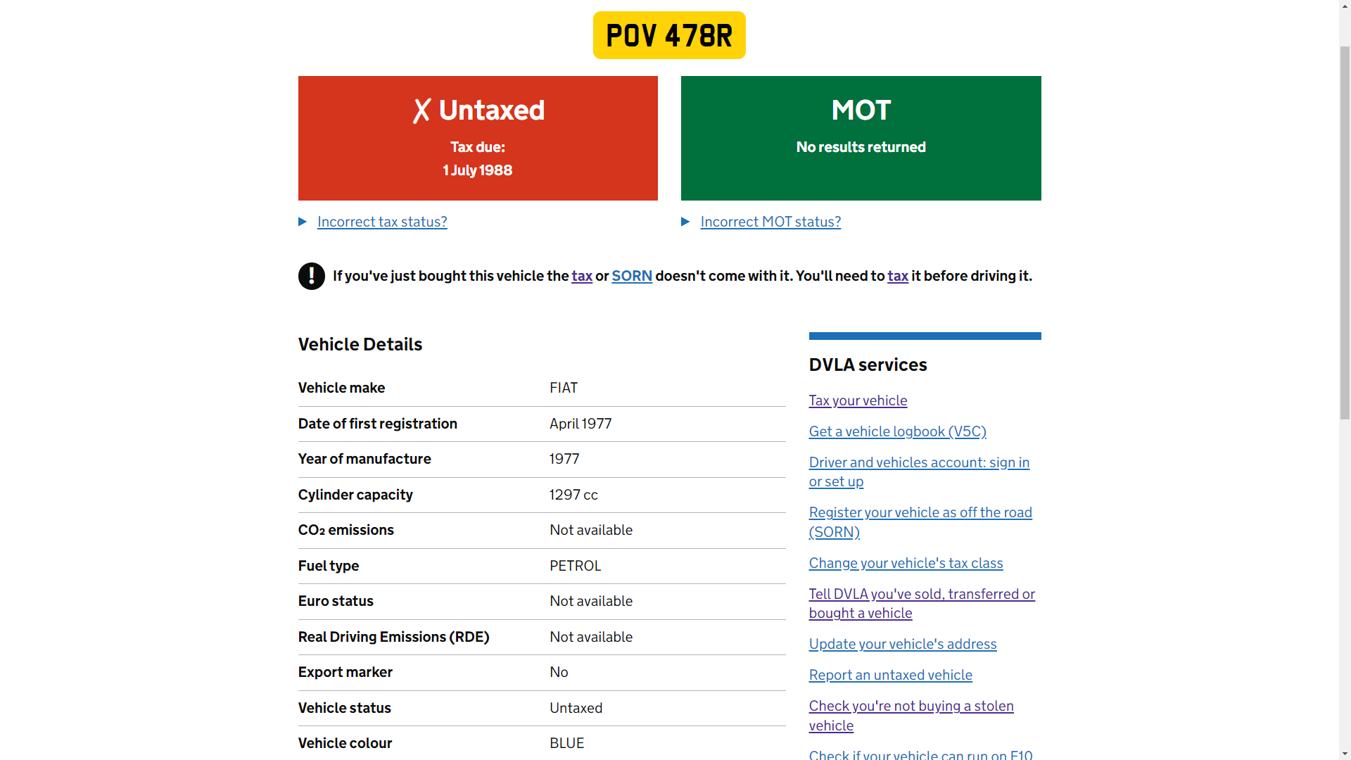The width and height of the screenshot is (1351, 760).
Task: Expand the Incorrect MOT status disclosure triangle
Action: coord(685,222)
